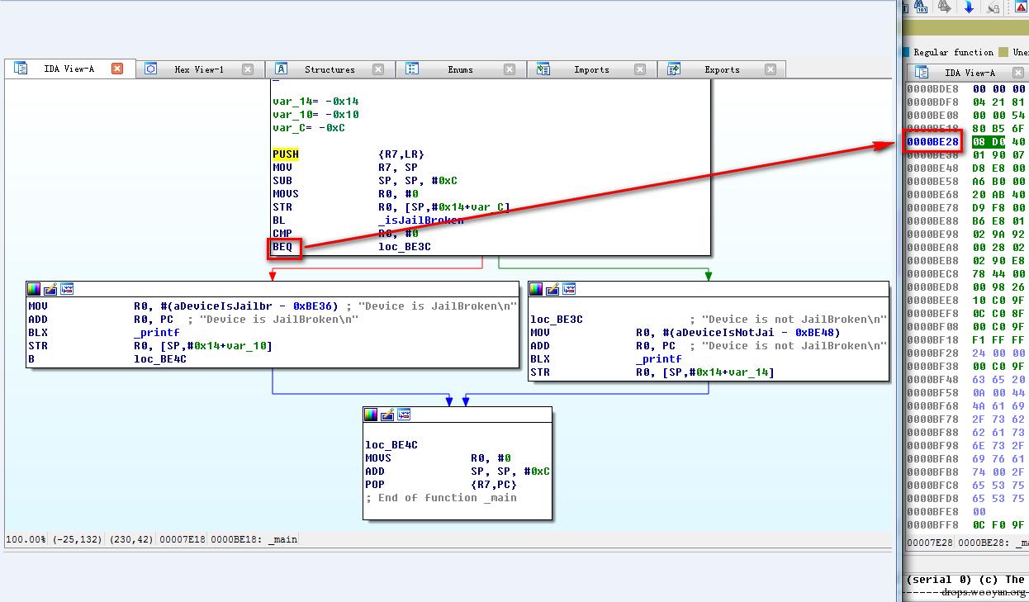Switch to the Imports tab

[x=591, y=69]
